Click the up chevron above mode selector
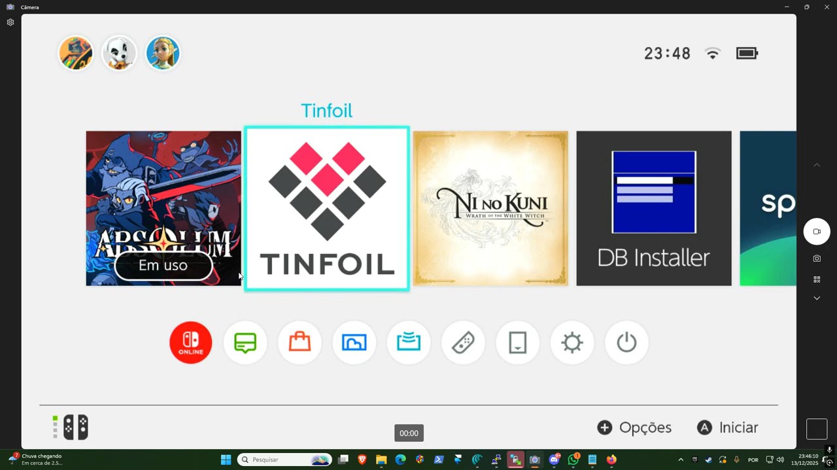The image size is (837, 470). (817, 165)
